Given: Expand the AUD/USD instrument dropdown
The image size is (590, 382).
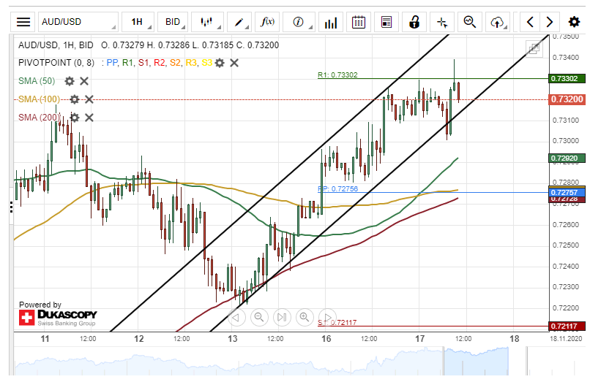Looking at the screenshot, I should click(x=77, y=22).
